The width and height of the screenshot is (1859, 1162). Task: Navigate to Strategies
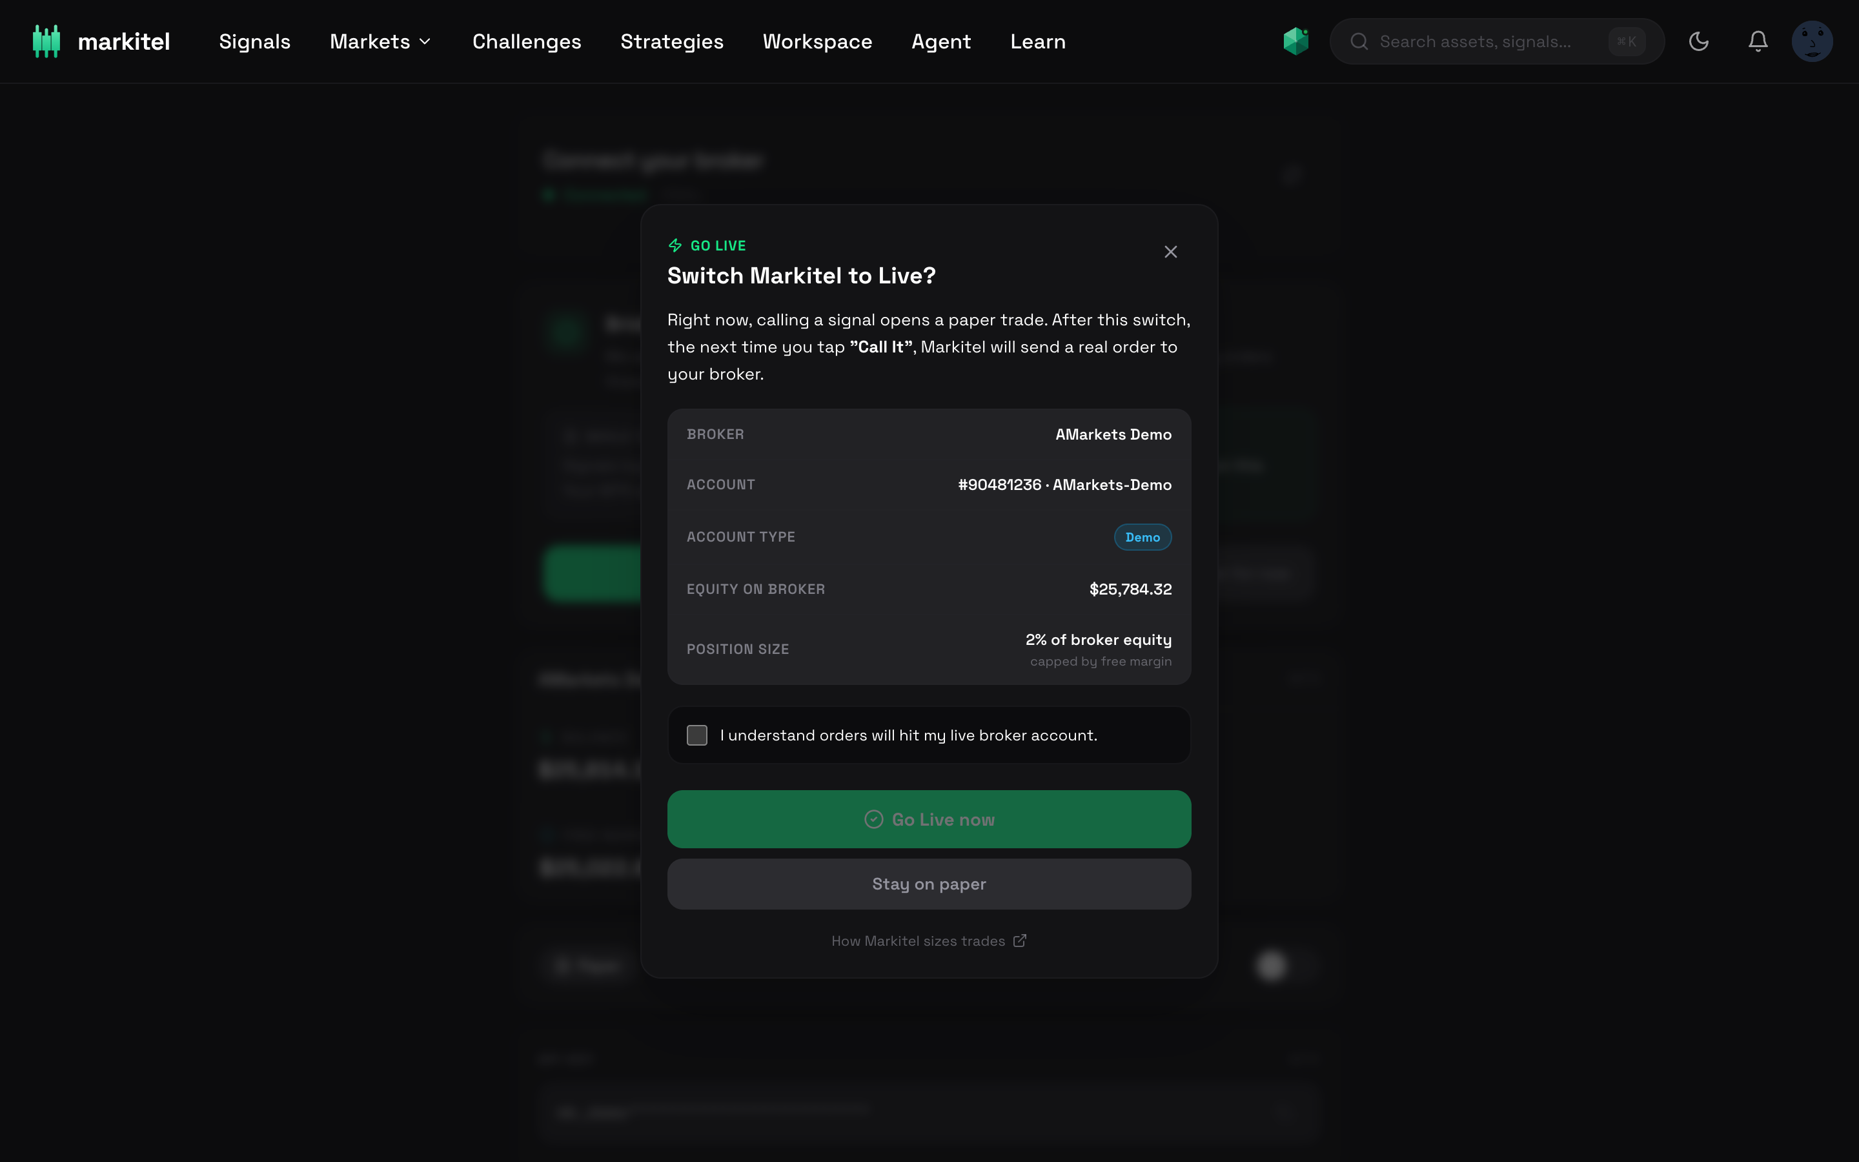671,41
